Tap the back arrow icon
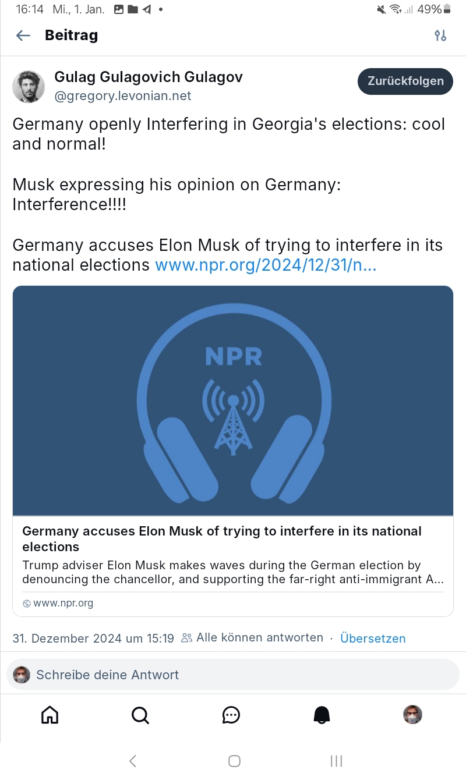 [x=23, y=36]
